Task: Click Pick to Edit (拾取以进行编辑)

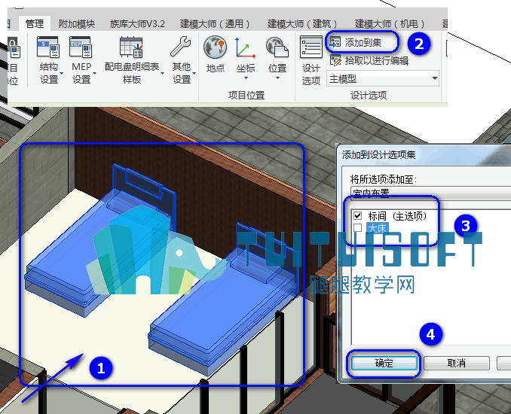Action: point(369,60)
